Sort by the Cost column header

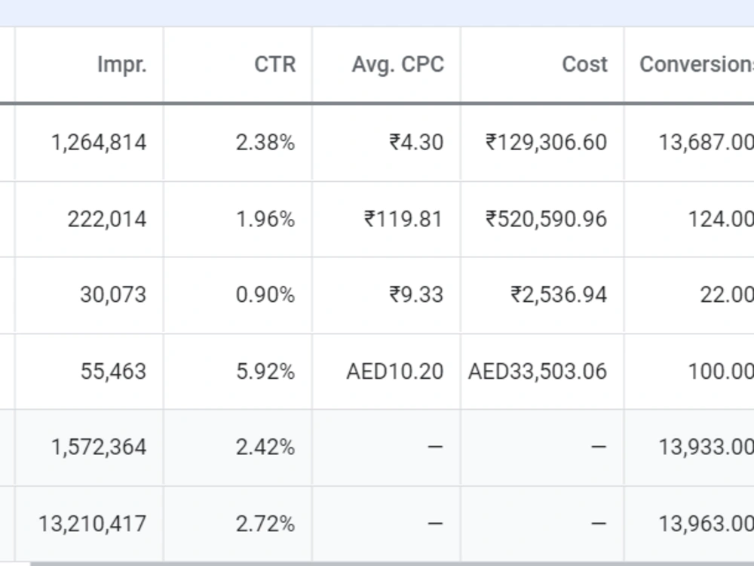click(x=585, y=64)
